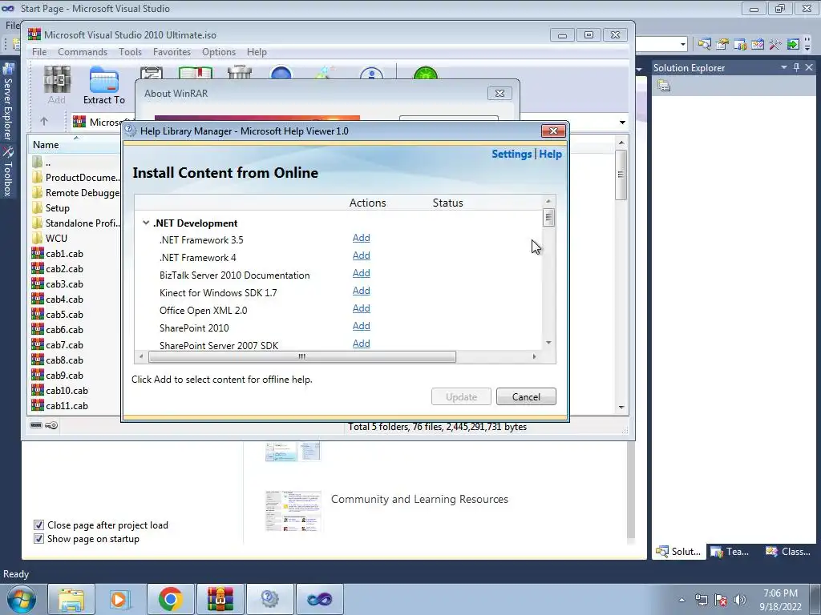Click the content list horizontal scrollbar thumb
This screenshot has height=615, width=821.
click(x=302, y=356)
